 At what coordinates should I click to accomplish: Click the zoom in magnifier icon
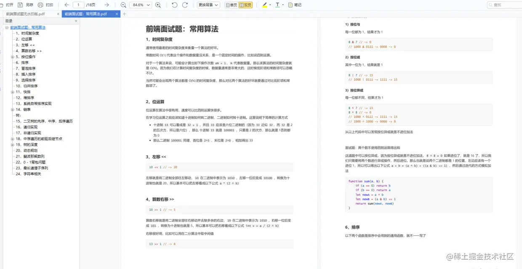coord(158,5)
